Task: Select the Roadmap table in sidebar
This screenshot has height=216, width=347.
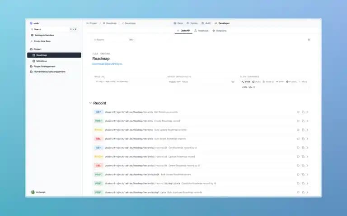Action: 54,55
